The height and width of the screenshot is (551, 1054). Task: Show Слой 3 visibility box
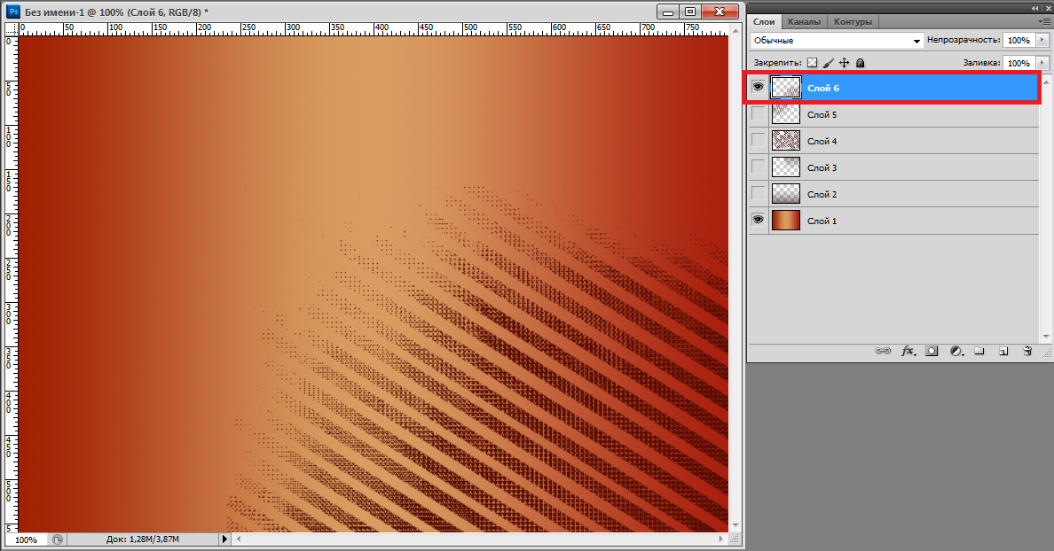[x=759, y=167]
